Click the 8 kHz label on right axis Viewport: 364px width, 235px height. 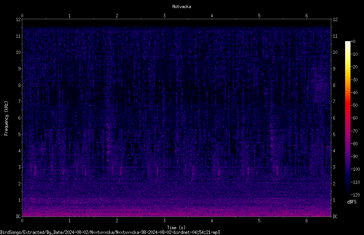pyautogui.click(x=334, y=85)
